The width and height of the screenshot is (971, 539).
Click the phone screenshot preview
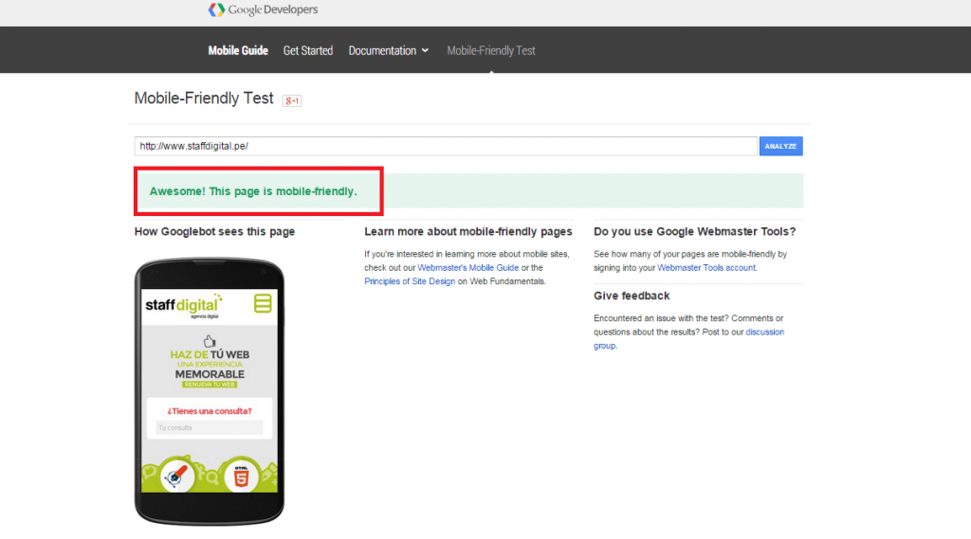(x=210, y=392)
